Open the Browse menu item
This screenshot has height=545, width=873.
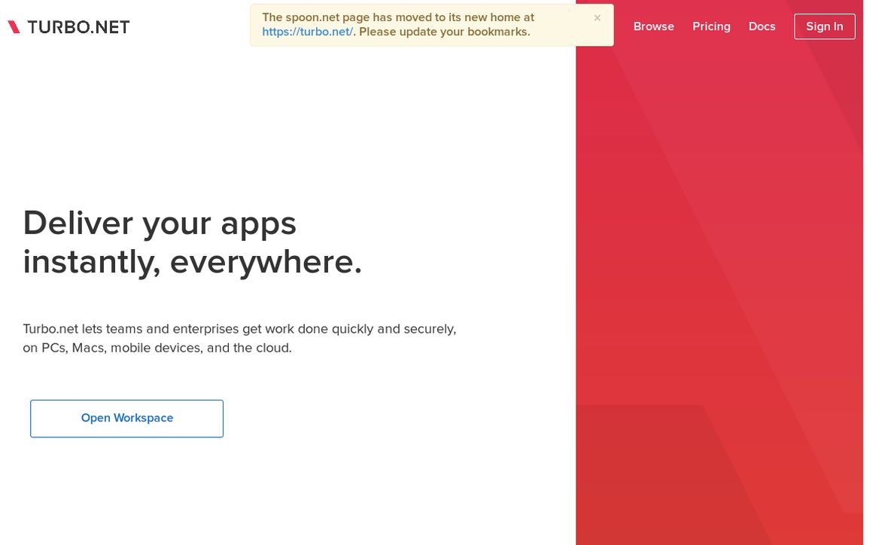(x=653, y=26)
